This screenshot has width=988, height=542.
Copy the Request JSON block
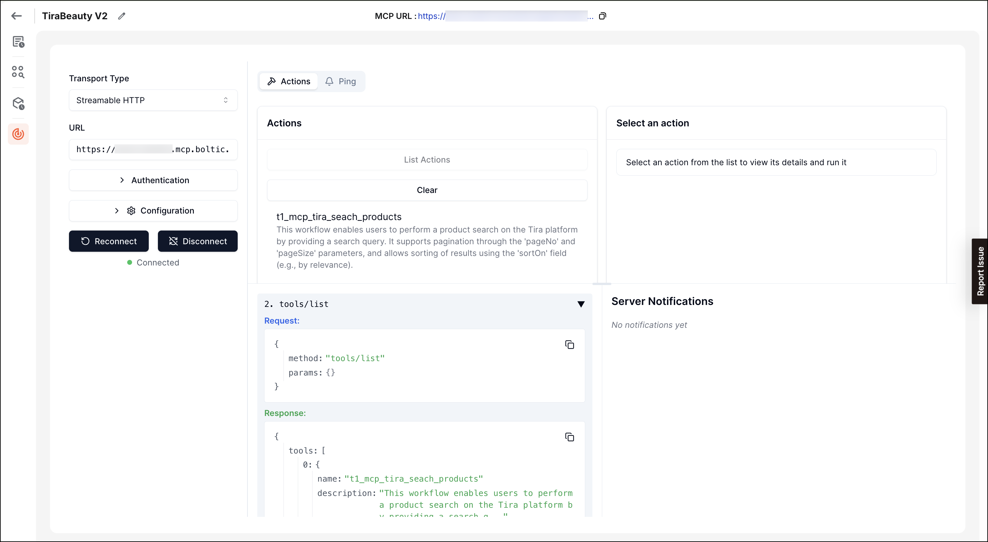tap(569, 344)
